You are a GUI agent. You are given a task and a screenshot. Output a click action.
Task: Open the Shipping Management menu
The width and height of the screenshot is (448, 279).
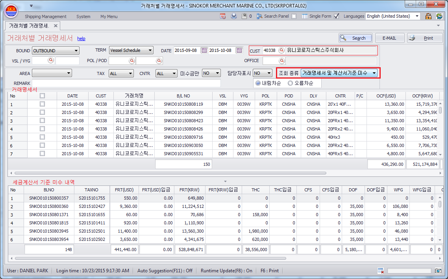(x=45, y=17)
